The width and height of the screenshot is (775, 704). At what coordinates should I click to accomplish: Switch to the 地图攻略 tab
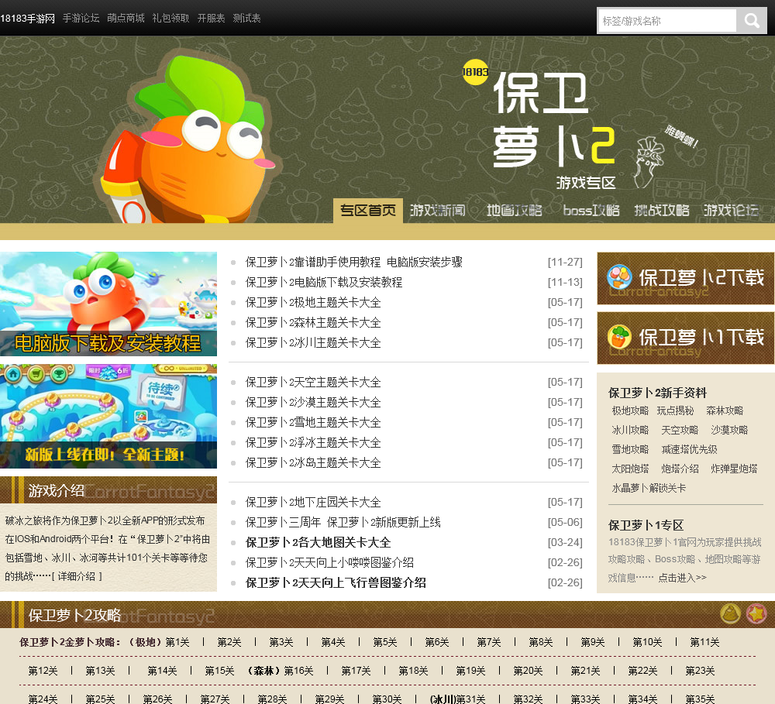point(515,211)
